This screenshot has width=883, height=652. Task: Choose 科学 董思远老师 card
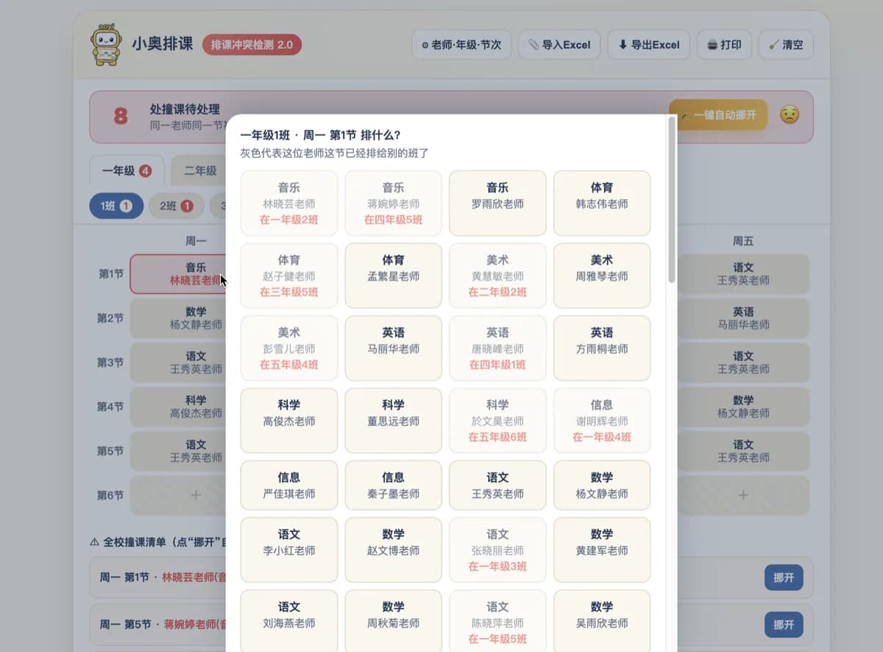[x=393, y=420]
